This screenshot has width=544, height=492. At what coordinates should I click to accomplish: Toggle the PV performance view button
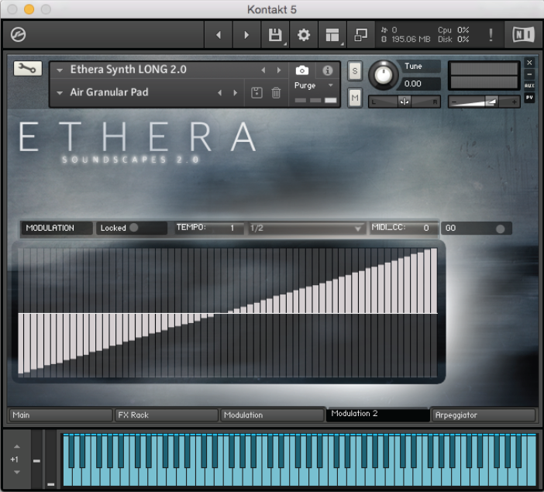point(529,98)
